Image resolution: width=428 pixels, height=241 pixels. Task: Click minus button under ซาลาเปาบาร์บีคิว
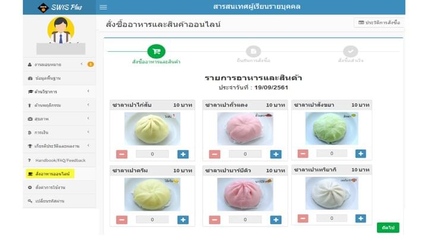215,220
